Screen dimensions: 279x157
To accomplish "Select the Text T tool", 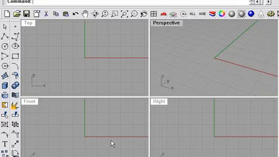I will pos(5,144).
